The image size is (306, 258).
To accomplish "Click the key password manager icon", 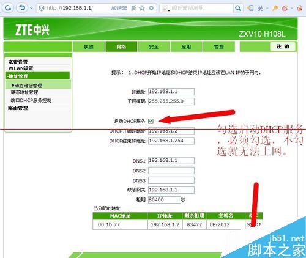I will tap(275, 8).
